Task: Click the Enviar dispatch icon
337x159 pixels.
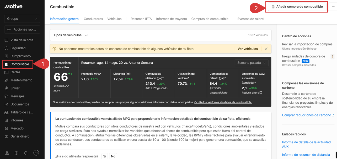Action: [x=7, y=88]
